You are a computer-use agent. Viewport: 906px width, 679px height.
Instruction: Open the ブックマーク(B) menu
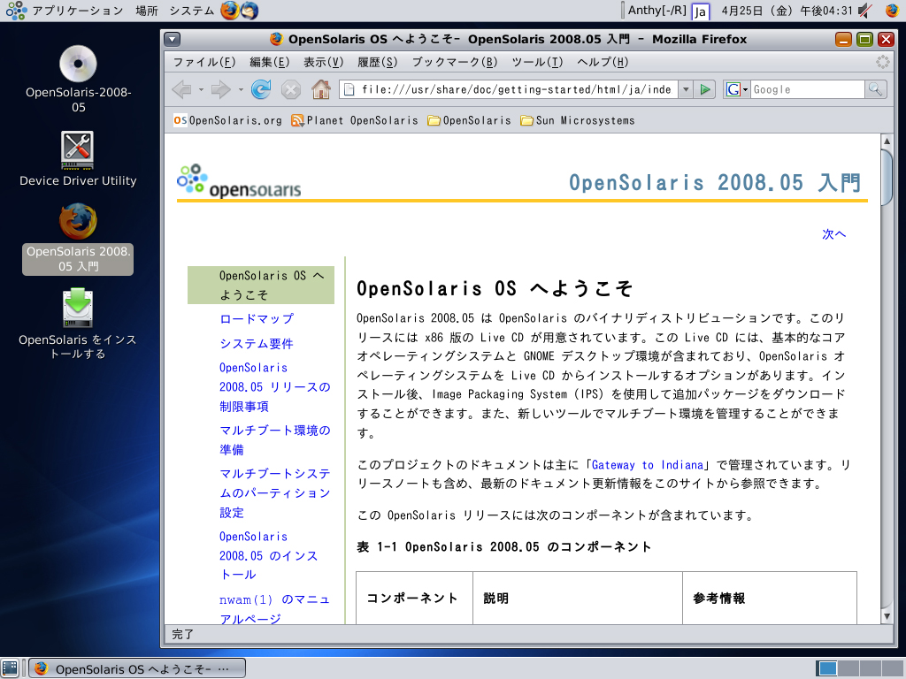pos(455,62)
